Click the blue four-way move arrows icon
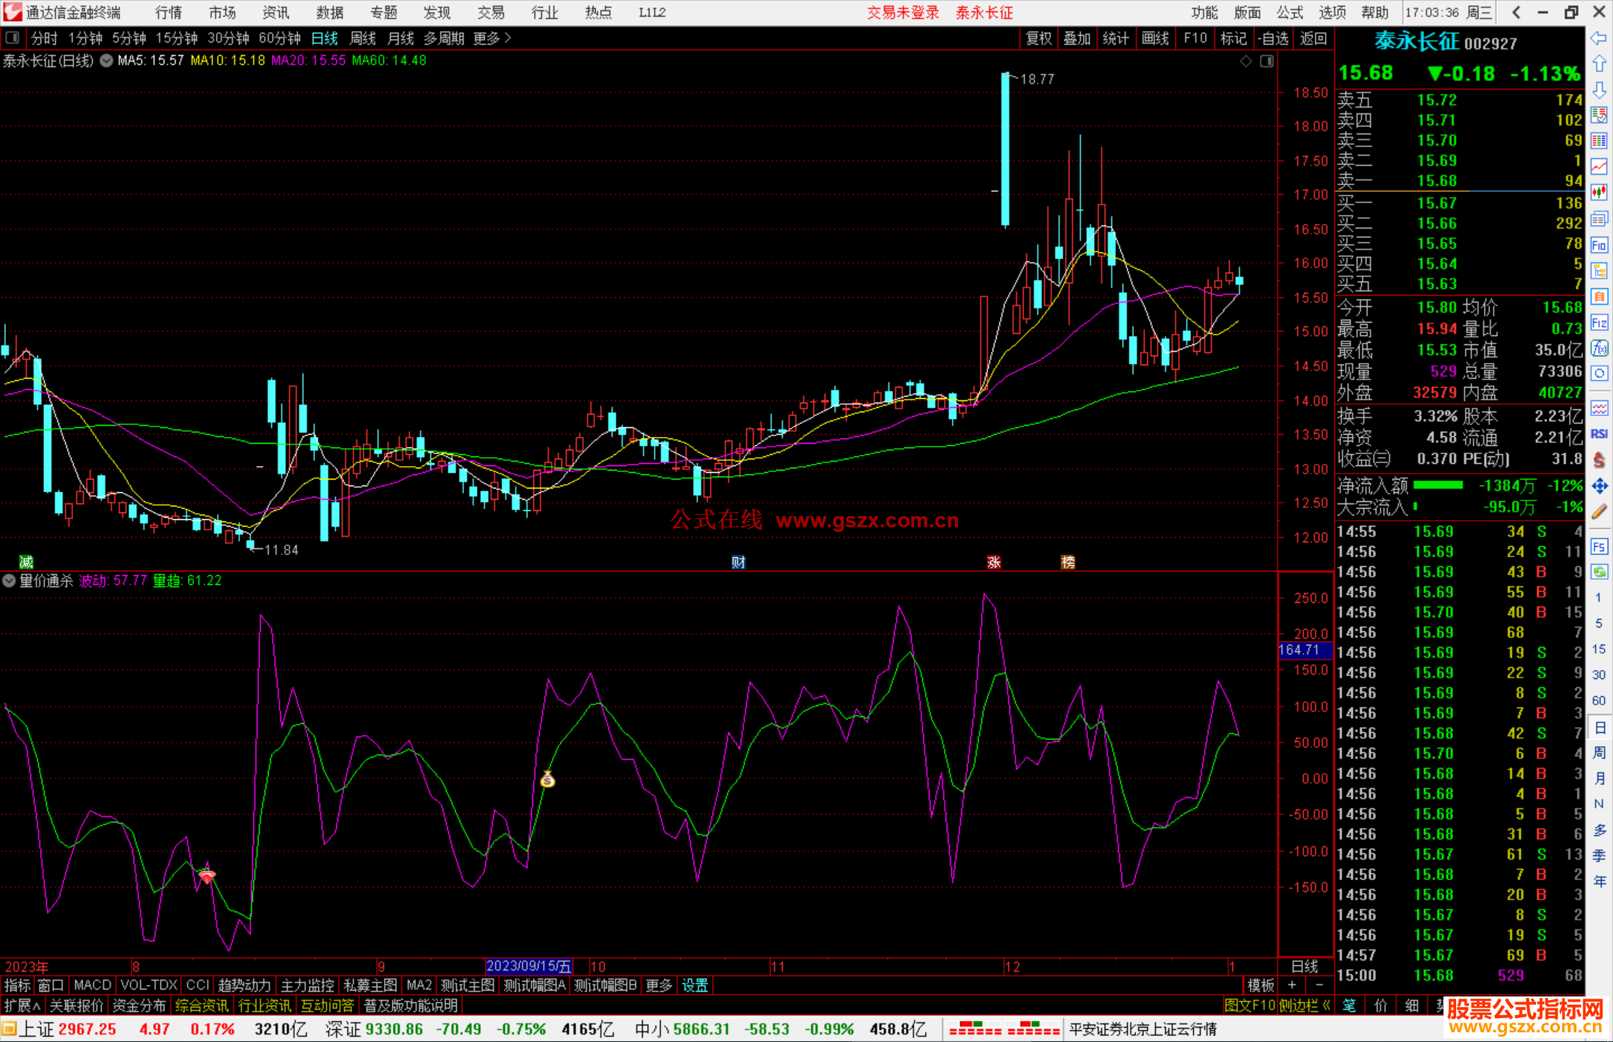This screenshot has height=1042, width=1613. click(x=1599, y=486)
